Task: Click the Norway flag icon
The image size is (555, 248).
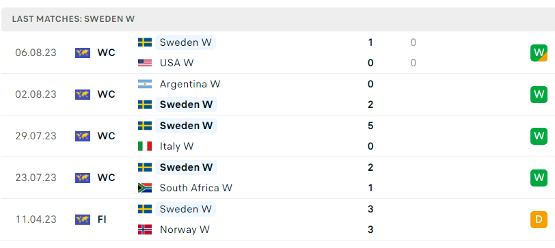Action: (x=145, y=230)
